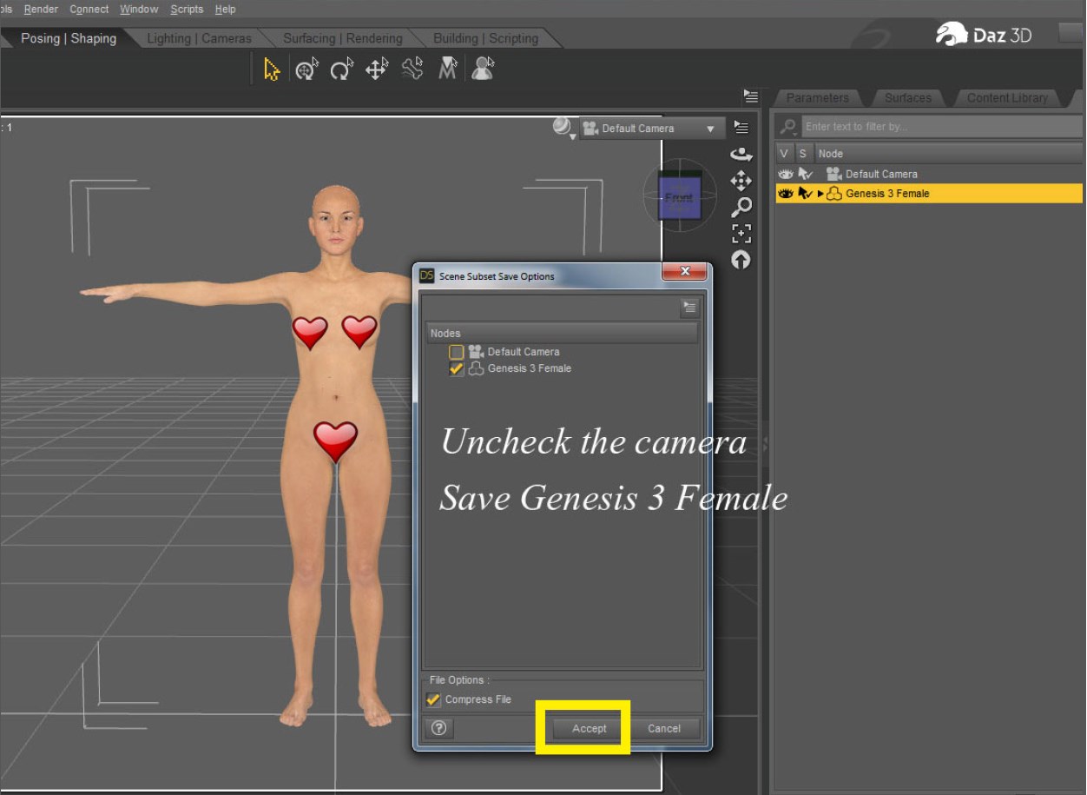
Task: Select the Node Selection arrow tool
Action: 273,69
